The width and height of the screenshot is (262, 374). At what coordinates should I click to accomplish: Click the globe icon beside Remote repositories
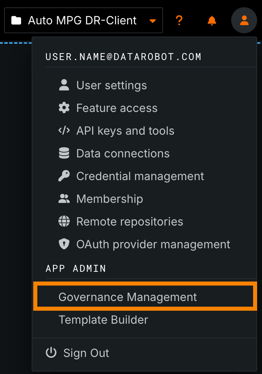pos(64,221)
